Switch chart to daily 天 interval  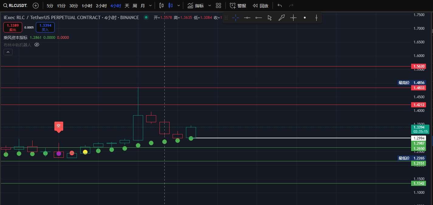(x=127, y=6)
